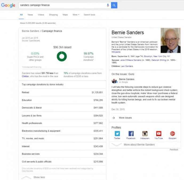Click the Profiles section heading

(116, 127)
